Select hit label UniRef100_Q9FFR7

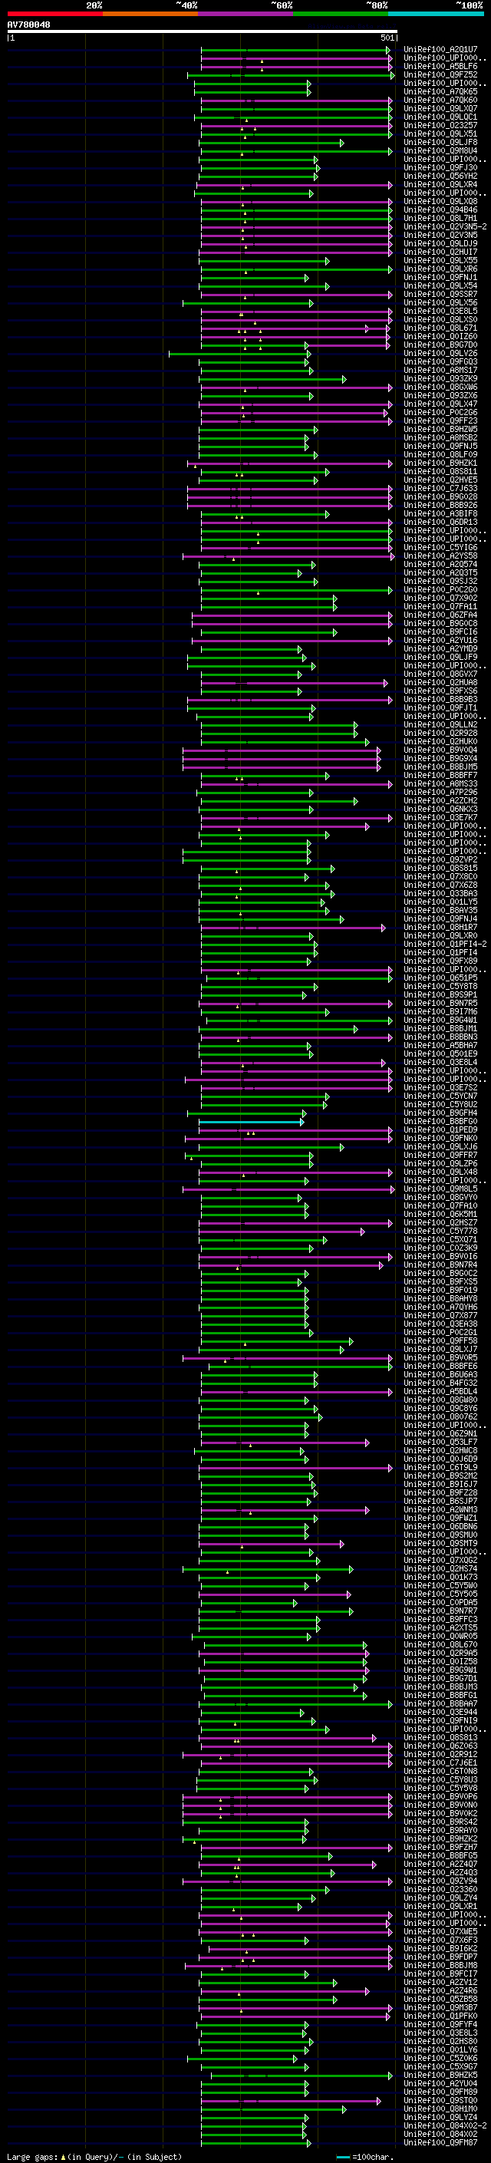440,1156
